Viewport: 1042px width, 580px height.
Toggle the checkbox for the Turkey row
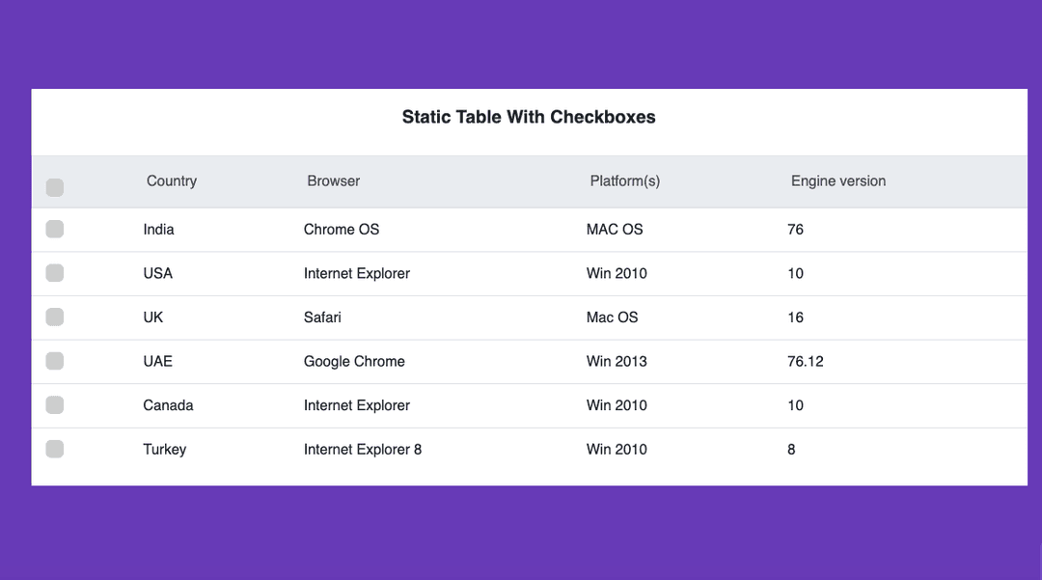[55, 449]
